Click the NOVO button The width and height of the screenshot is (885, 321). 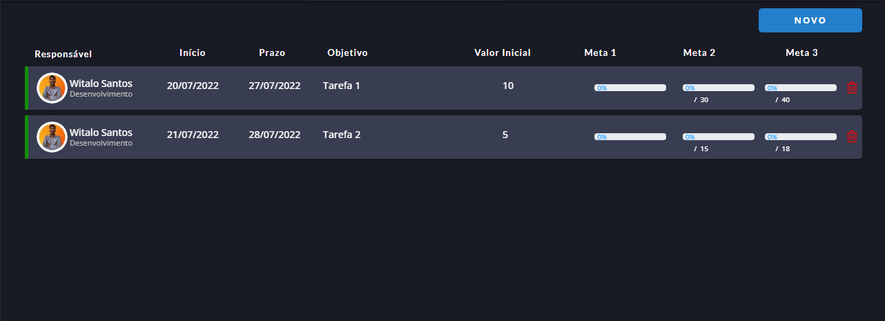tap(810, 21)
